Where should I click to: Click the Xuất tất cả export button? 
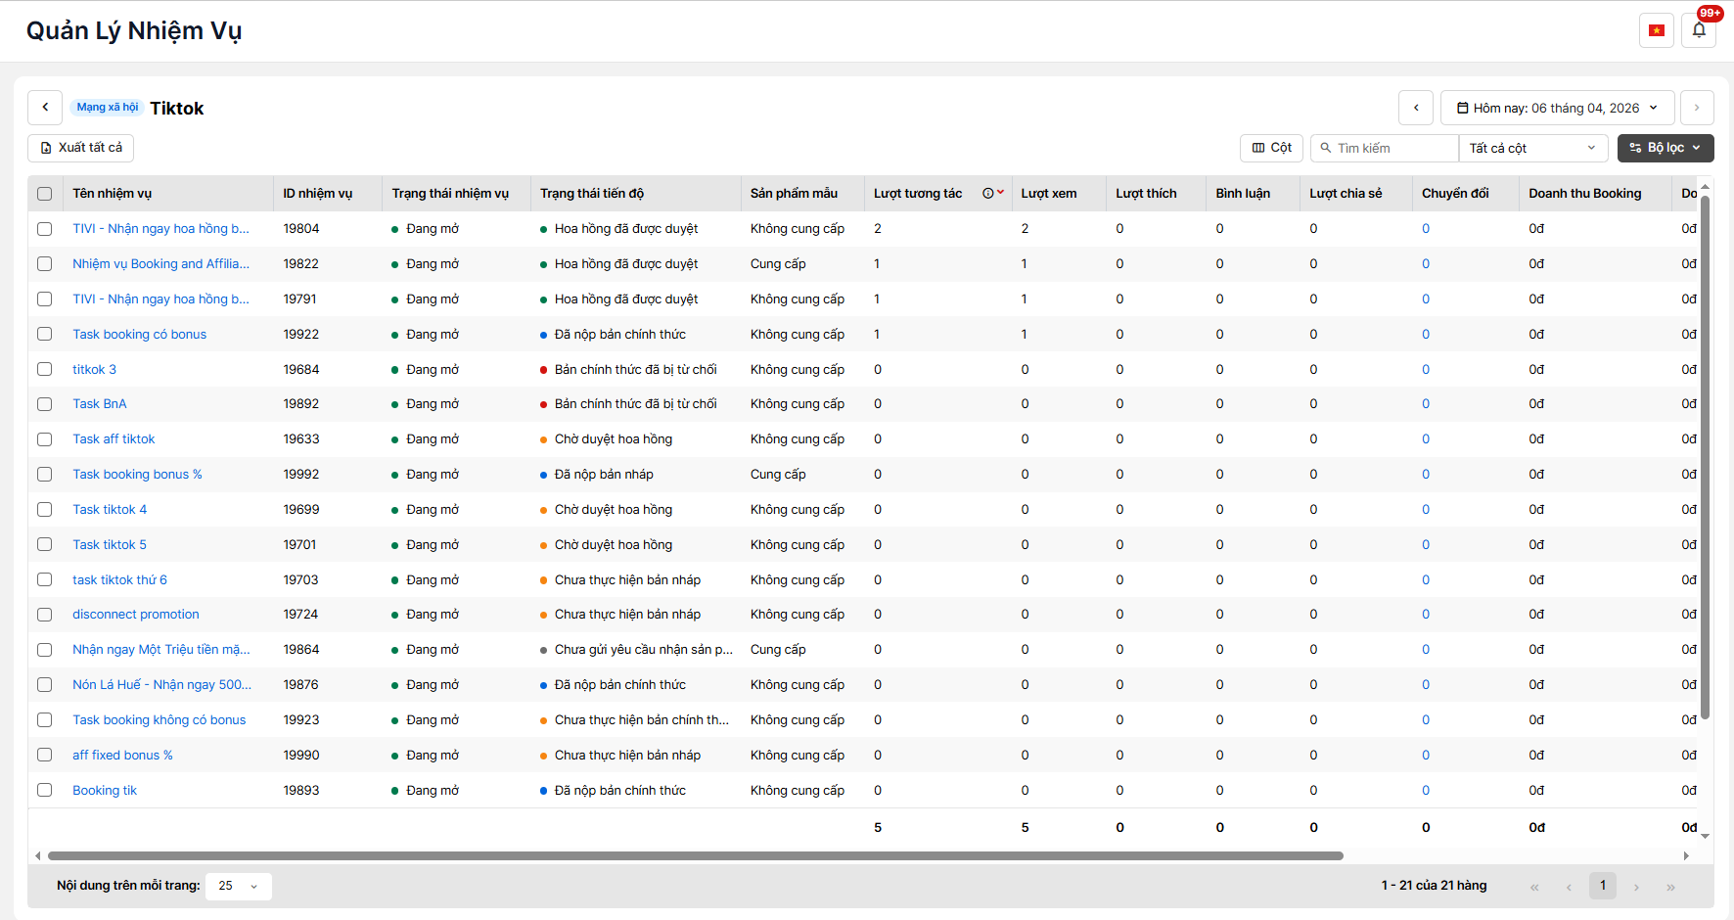pyautogui.click(x=81, y=148)
